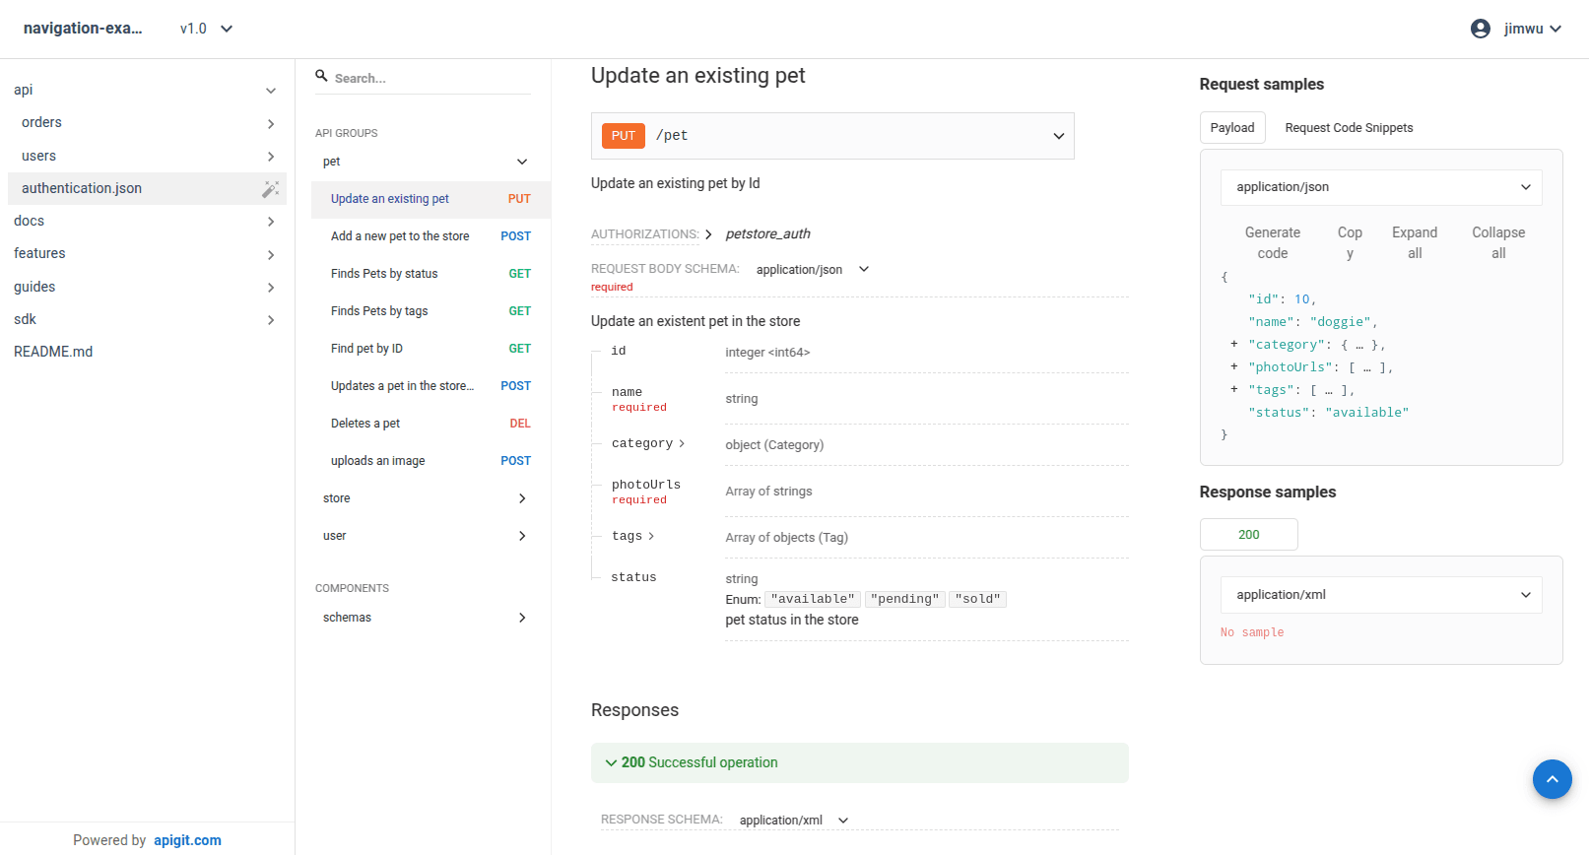
Task: Select the 200 response sample tab
Action: point(1249,534)
